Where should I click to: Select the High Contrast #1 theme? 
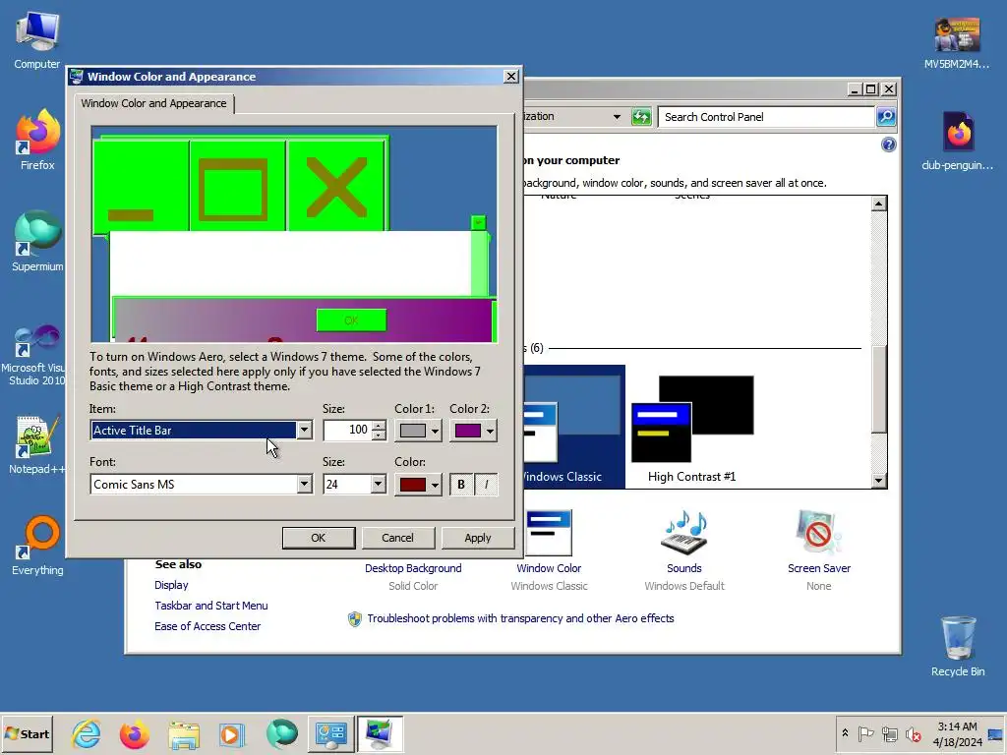pos(691,429)
